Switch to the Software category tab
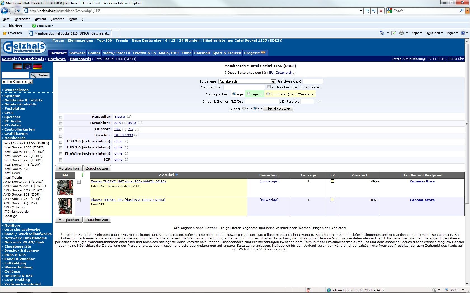 pyautogui.click(x=77, y=53)
